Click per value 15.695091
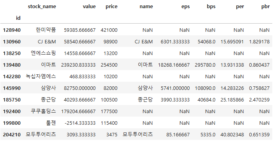 tap(232, 42)
